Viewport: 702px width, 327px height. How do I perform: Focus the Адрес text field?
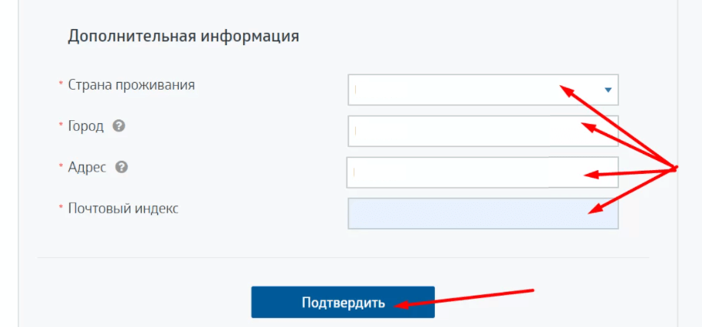click(482, 172)
